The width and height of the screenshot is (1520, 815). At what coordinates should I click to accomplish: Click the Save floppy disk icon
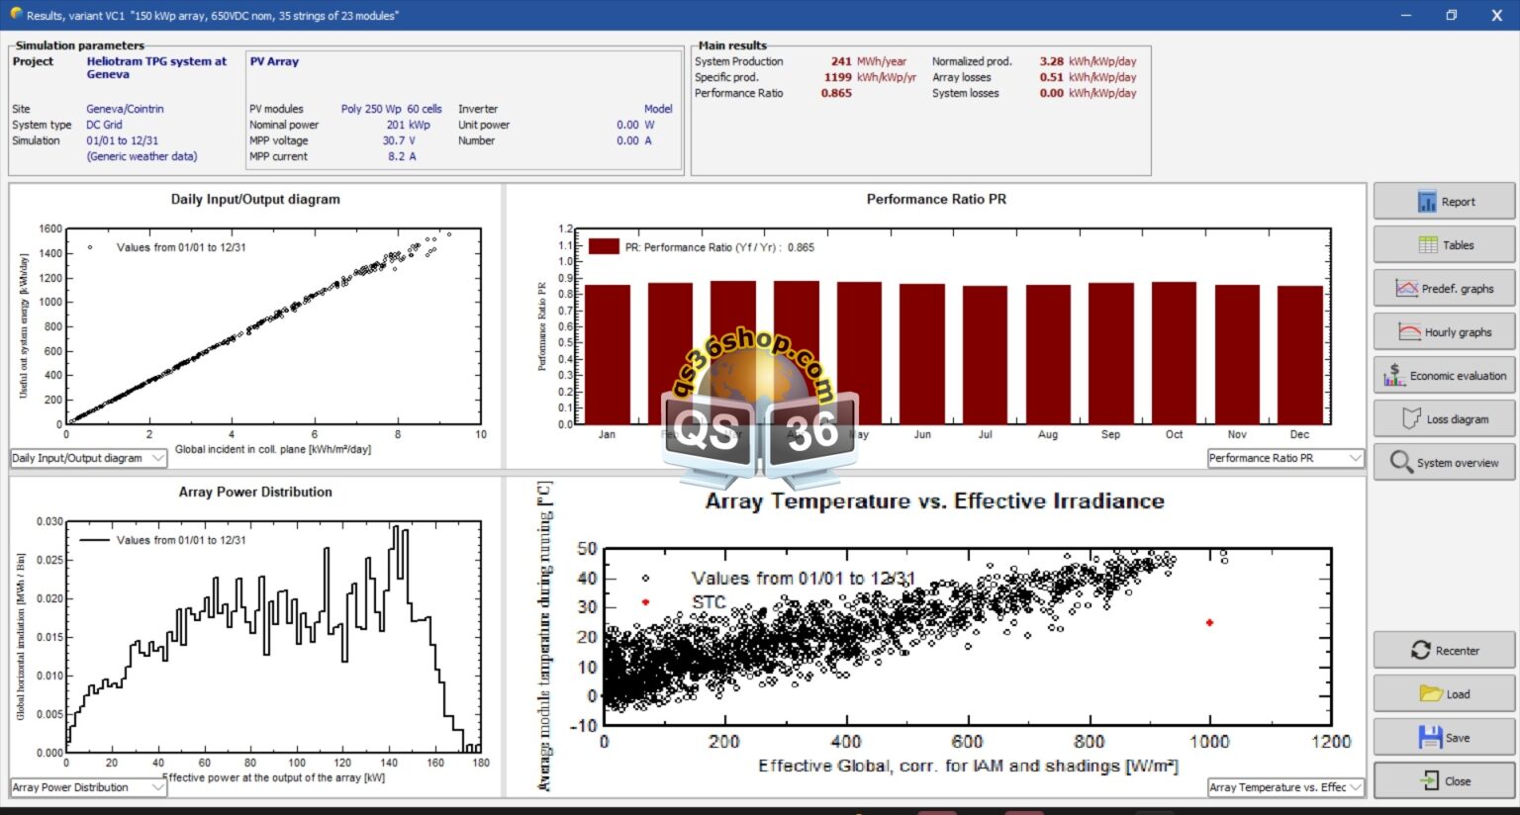coord(1430,738)
